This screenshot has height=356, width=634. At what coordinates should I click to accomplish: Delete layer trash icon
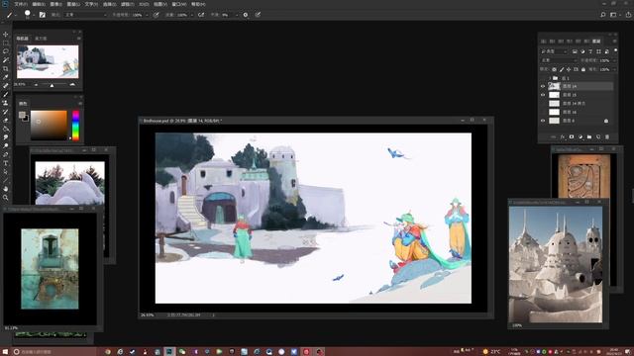(x=607, y=136)
